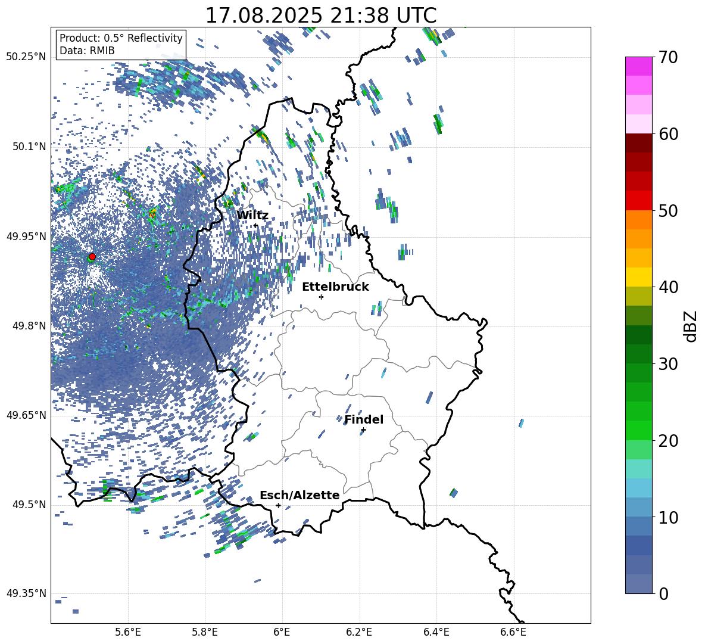The width and height of the screenshot is (705, 644).
Task: Click the 49.65°N latitude label
Action: coord(26,415)
